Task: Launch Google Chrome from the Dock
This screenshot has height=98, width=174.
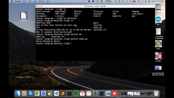Action: click(37, 93)
